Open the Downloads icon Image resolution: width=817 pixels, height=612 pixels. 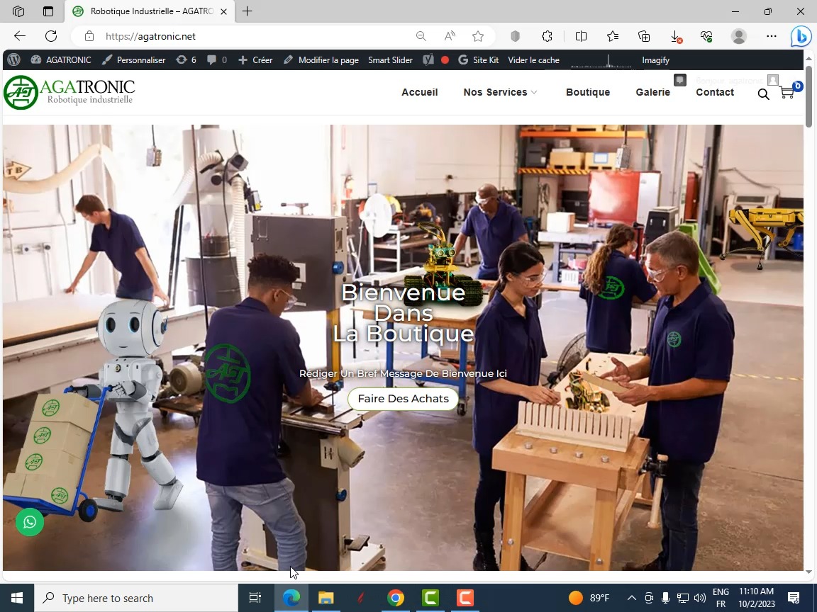pyautogui.click(x=676, y=36)
